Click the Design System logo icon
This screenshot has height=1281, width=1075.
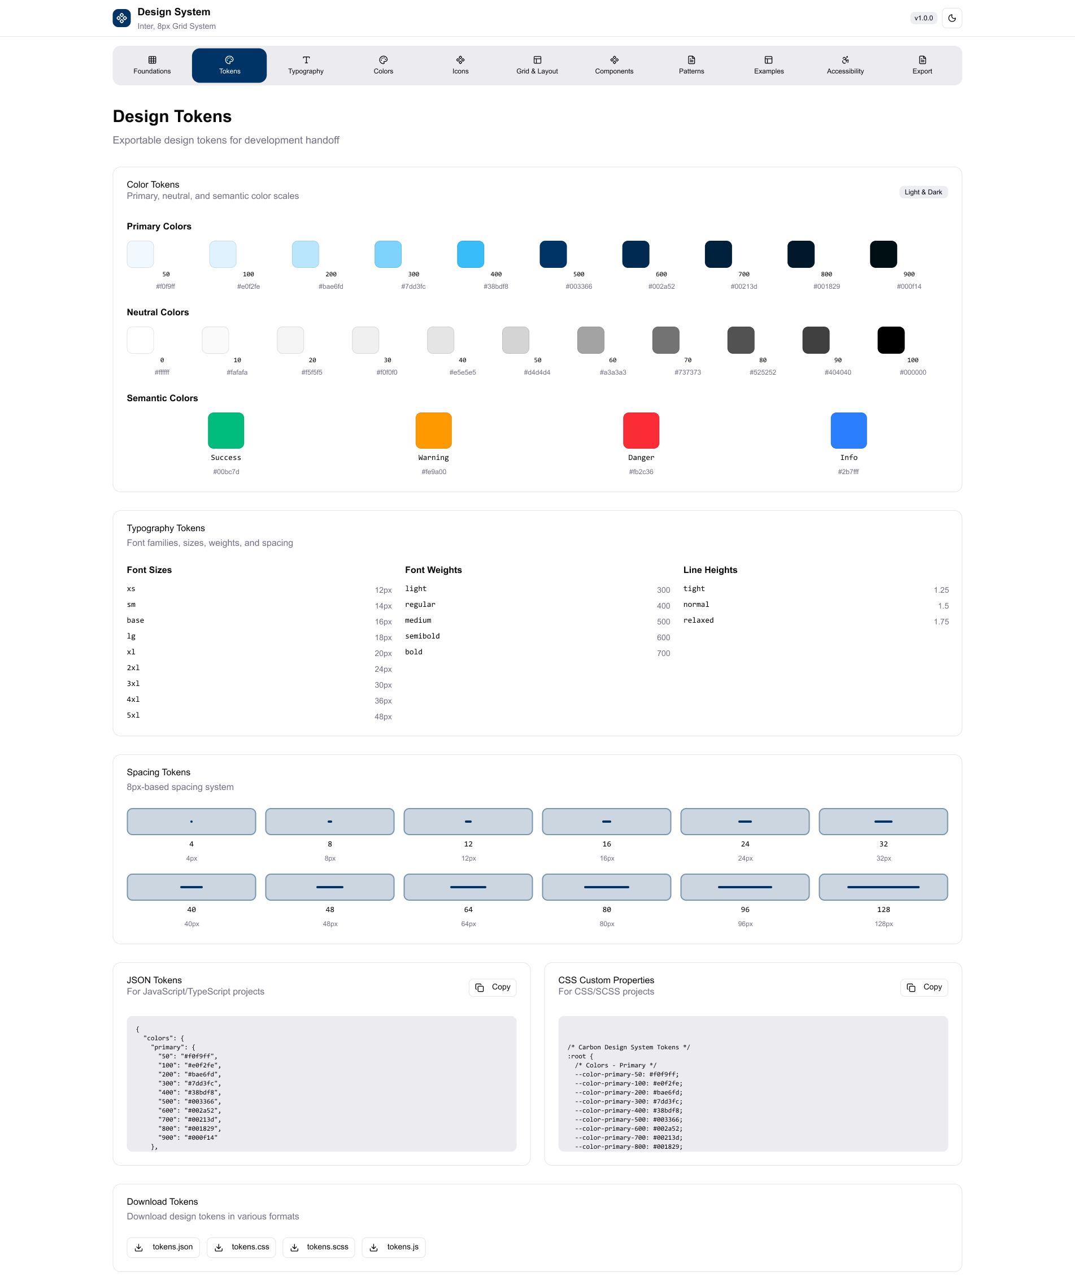[x=122, y=18]
